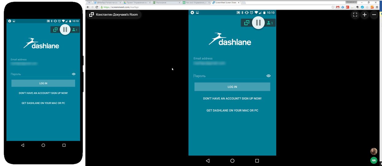Toggle password visibility eye in the browser view
This screenshot has width=382, height=166.
269,76
